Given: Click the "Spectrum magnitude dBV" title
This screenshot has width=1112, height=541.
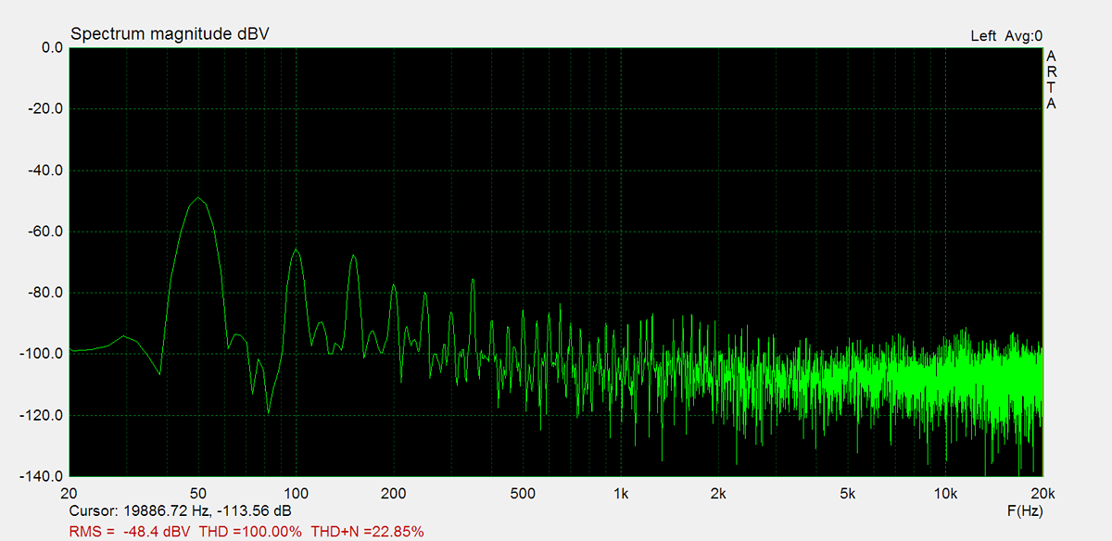Looking at the screenshot, I should pos(171,34).
